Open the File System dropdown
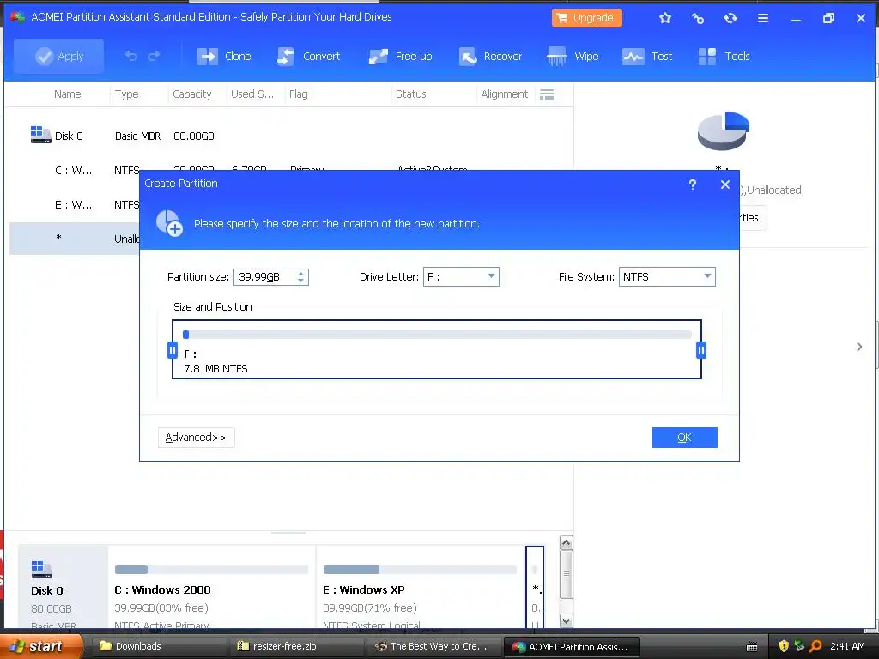 click(666, 276)
